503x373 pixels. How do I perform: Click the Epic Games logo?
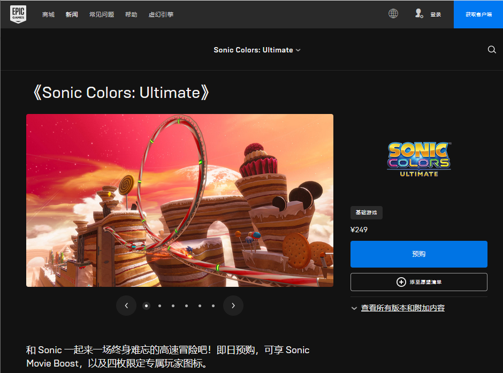pyautogui.click(x=18, y=14)
